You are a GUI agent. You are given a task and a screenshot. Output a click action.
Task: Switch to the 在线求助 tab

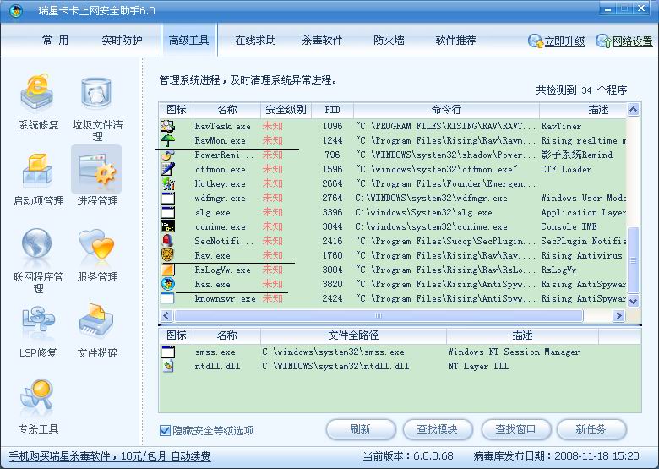click(x=255, y=41)
